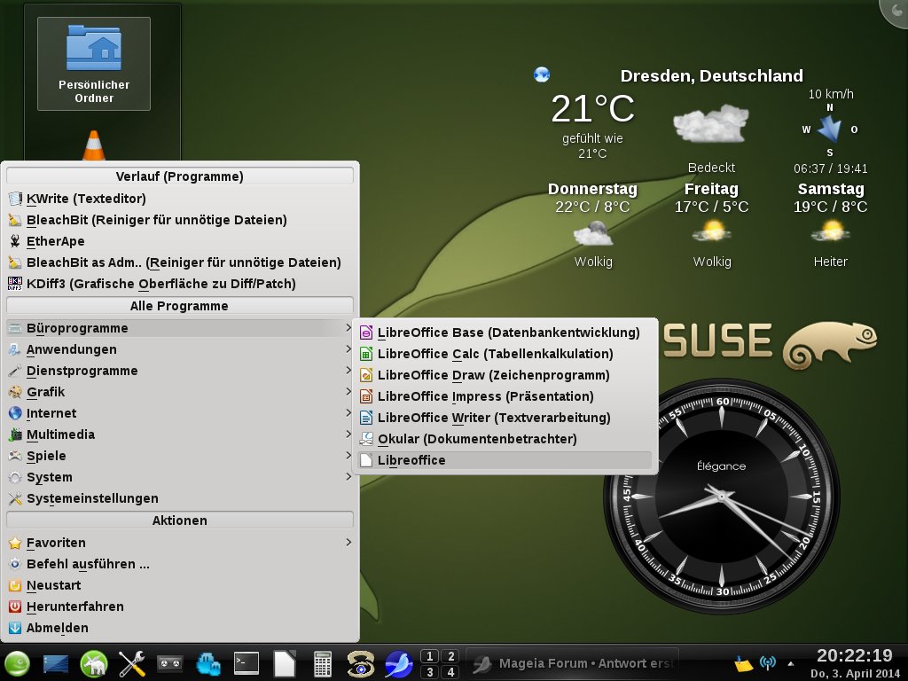Click the weather widget globe icon
The width and height of the screenshot is (908, 681).
[542, 74]
